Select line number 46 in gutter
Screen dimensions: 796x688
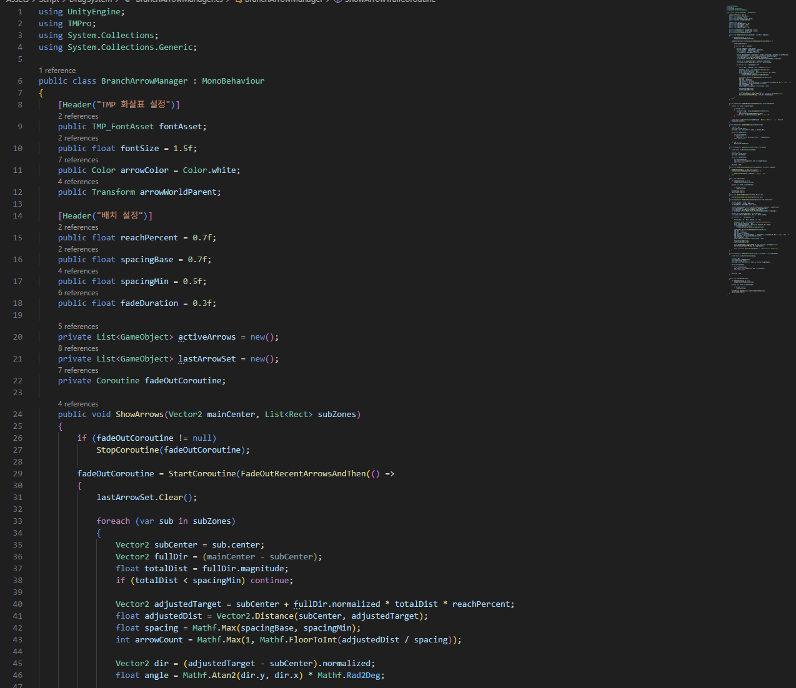[x=17, y=676]
